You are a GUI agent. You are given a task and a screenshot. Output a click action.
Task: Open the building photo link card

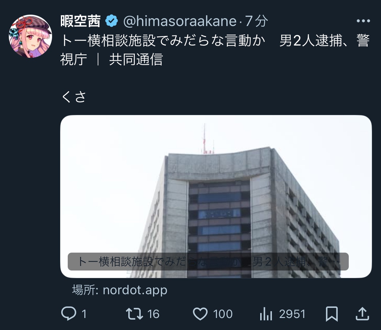[x=216, y=197]
